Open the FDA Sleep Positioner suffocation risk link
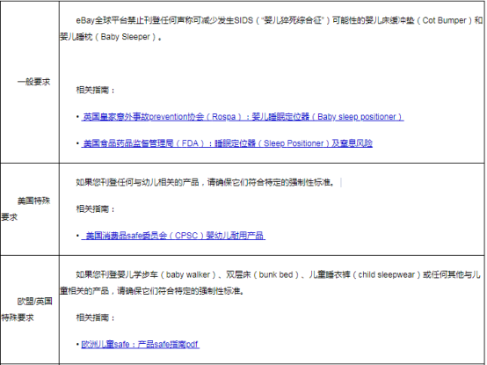 [x=227, y=143]
